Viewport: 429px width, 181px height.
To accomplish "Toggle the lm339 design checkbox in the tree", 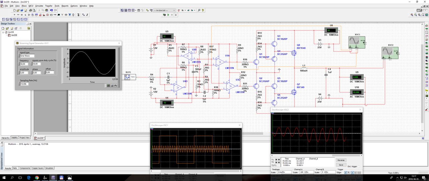I will click(x=6, y=32).
